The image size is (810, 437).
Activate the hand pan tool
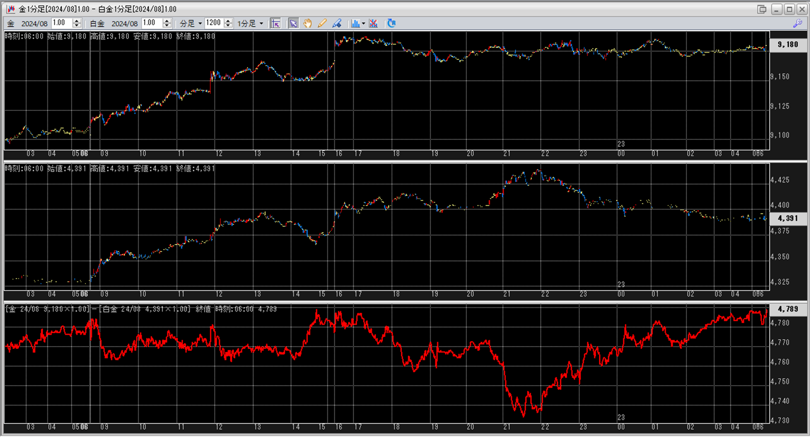308,23
